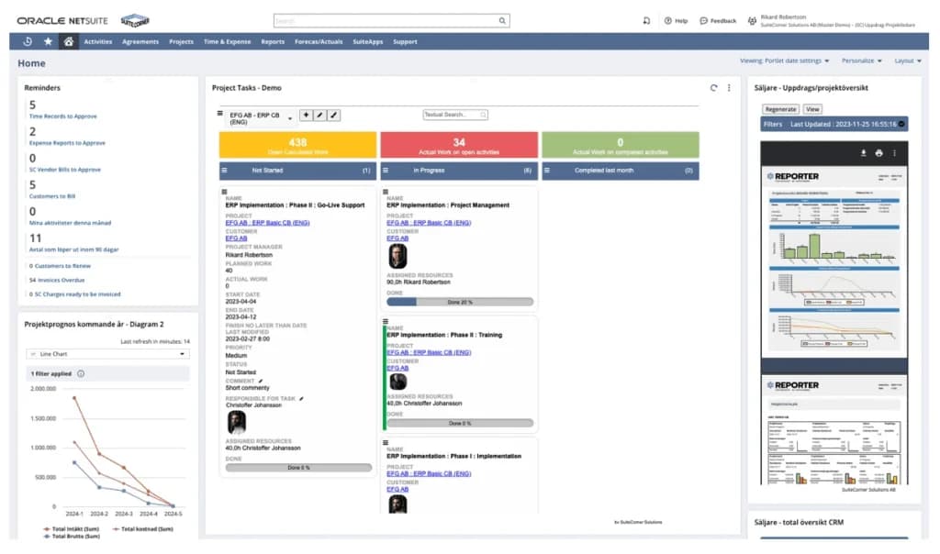Open Project Tasks portlet three-dot menu
Viewport: 940px width, 554px height.
(729, 87)
